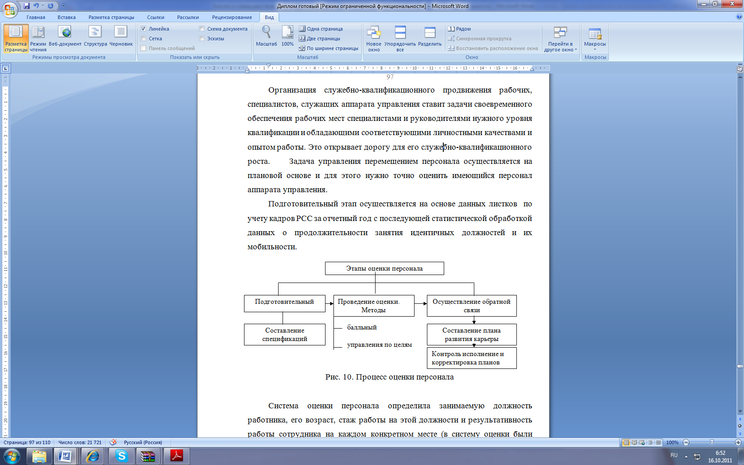The image size is (744, 465).
Task: Open Windows Explorer from taskbar
Action: click(39, 456)
